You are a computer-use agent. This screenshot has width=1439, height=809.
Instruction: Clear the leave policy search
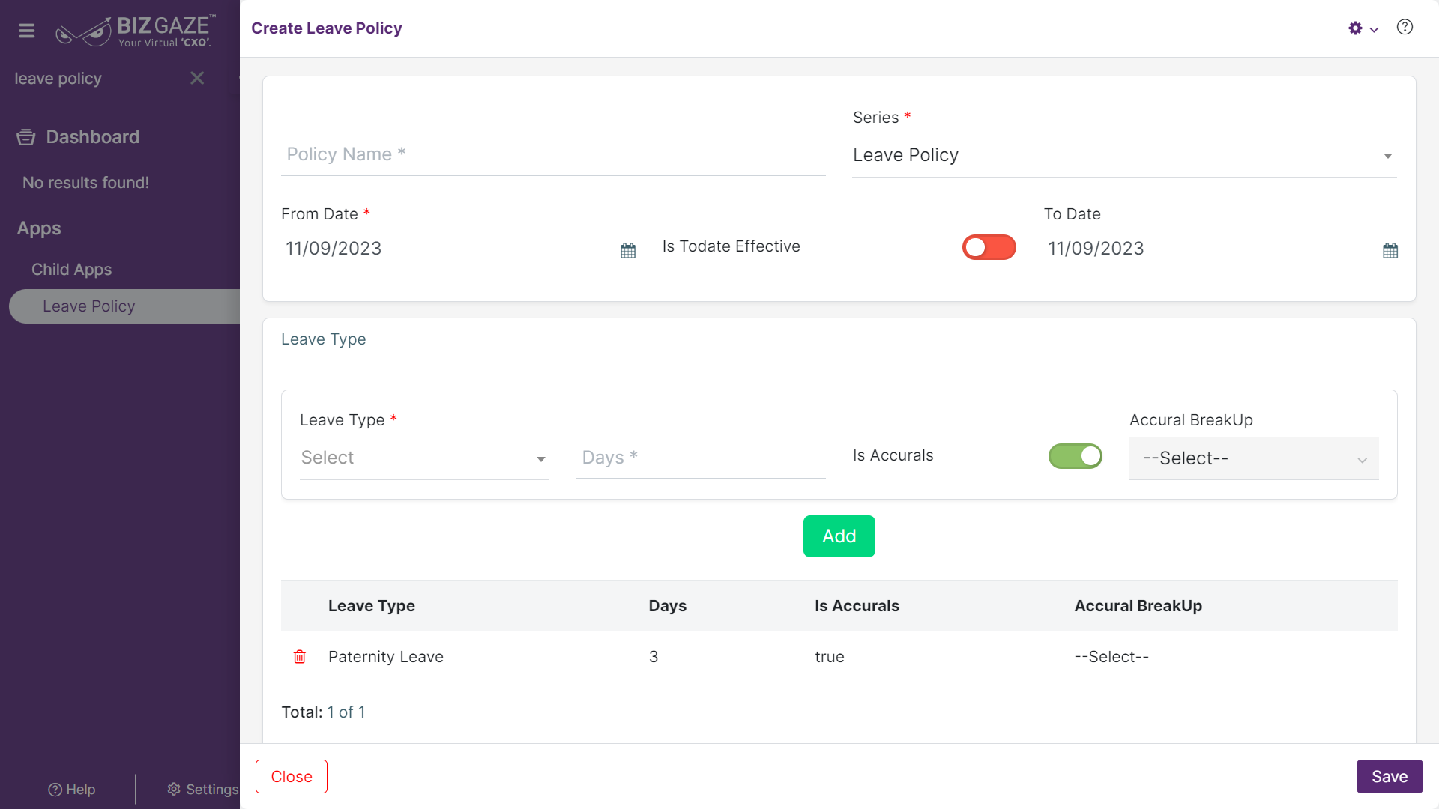pos(197,78)
